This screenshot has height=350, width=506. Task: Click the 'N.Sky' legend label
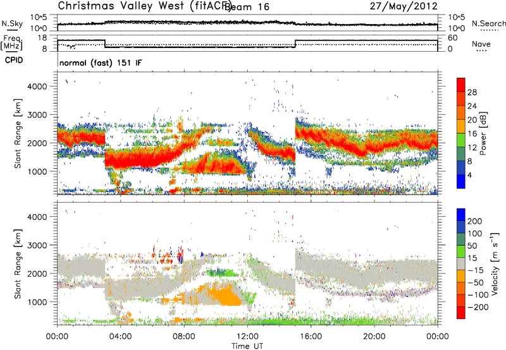click(12, 23)
